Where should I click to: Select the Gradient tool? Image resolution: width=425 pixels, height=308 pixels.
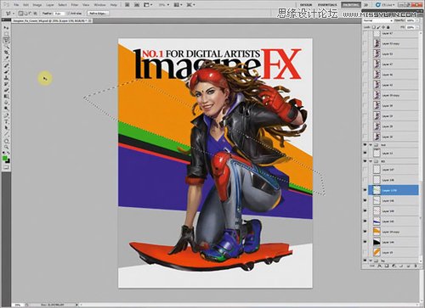click(6, 97)
